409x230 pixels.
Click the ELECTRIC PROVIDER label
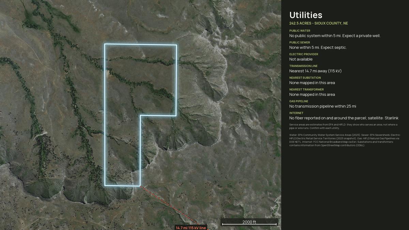[304, 54]
